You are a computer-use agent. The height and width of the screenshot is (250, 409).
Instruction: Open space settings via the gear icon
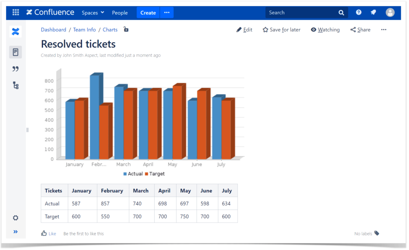click(x=15, y=218)
